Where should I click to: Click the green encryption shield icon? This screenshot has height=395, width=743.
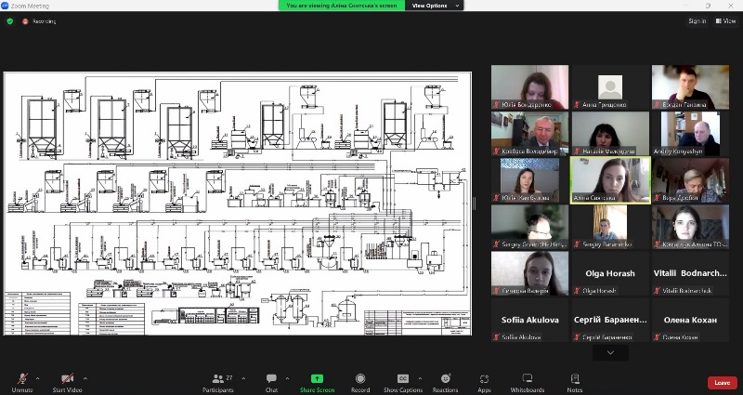pos(10,21)
